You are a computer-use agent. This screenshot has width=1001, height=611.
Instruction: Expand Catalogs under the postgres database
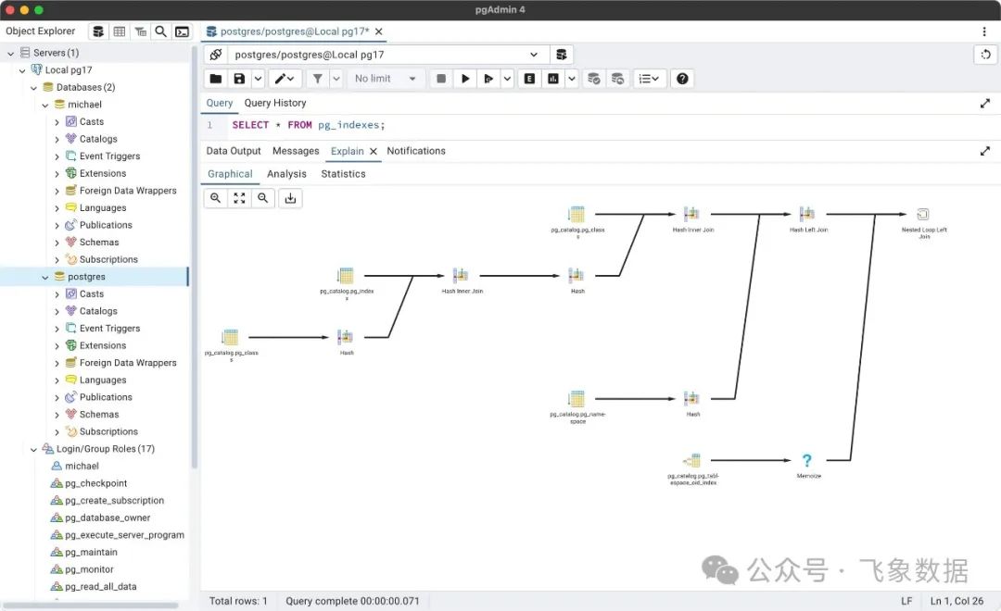(57, 311)
